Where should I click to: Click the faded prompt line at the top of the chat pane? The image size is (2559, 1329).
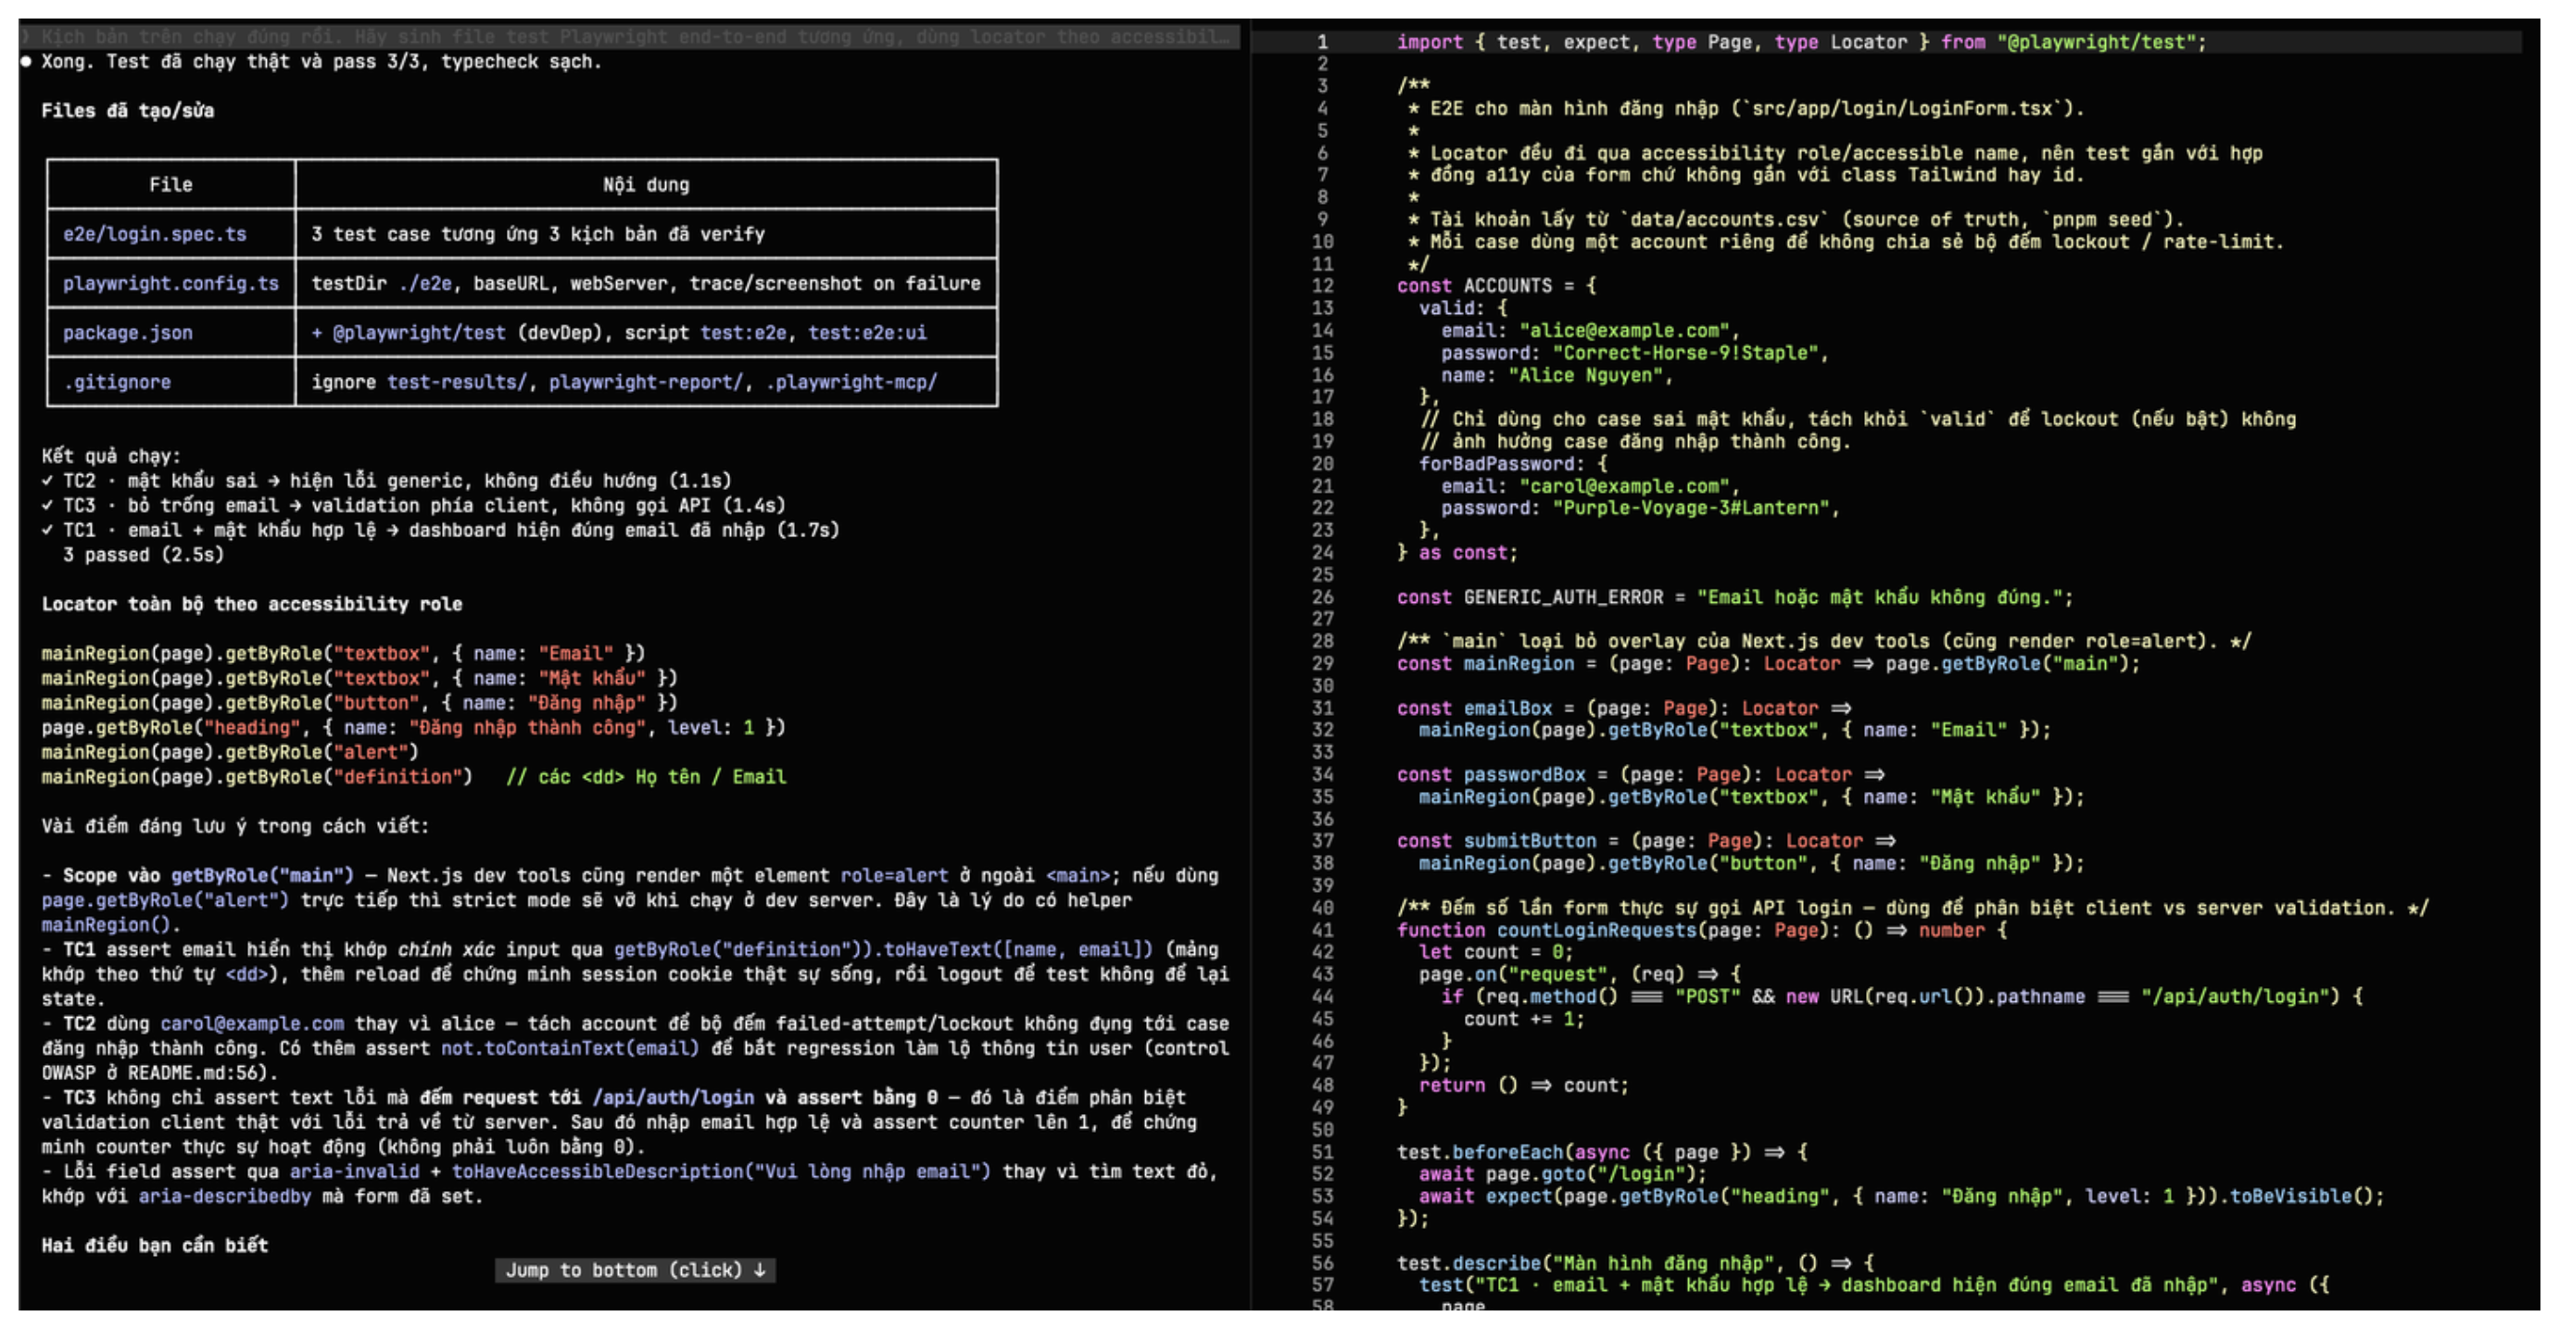pos(629,37)
